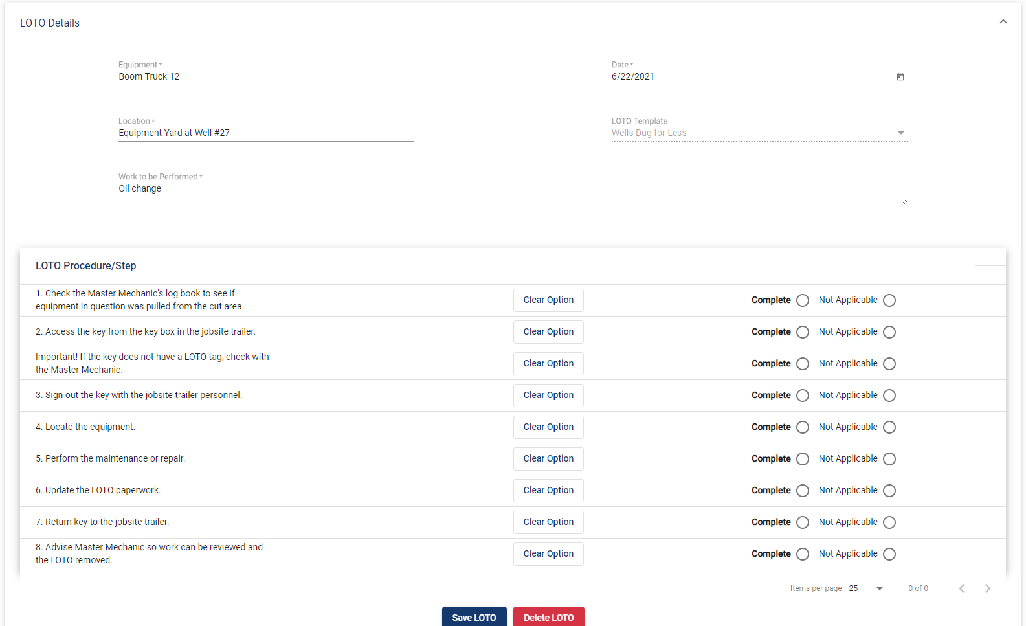The image size is (1026, 626).
Task: Open the date picker calendar icon
Action: pos(900,77)
